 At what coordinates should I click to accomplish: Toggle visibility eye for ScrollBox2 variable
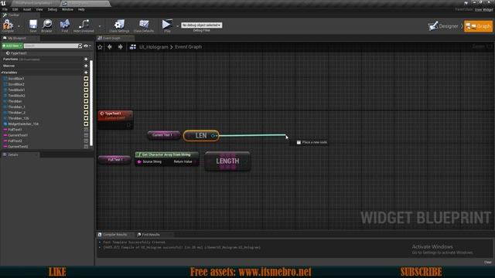click(86, 84)
